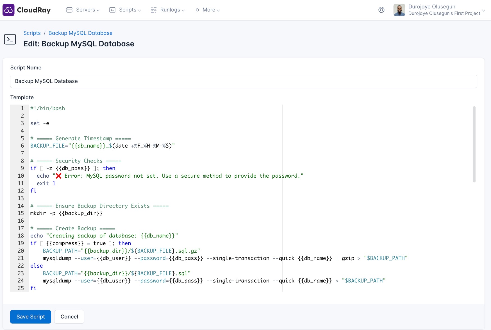
Task: Expand the Servers chevron arrow
Action: click(98, 10)
